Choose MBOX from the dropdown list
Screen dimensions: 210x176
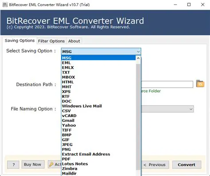point(98,77)
